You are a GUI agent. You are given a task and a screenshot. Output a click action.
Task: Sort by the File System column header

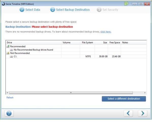coord(87,43)
